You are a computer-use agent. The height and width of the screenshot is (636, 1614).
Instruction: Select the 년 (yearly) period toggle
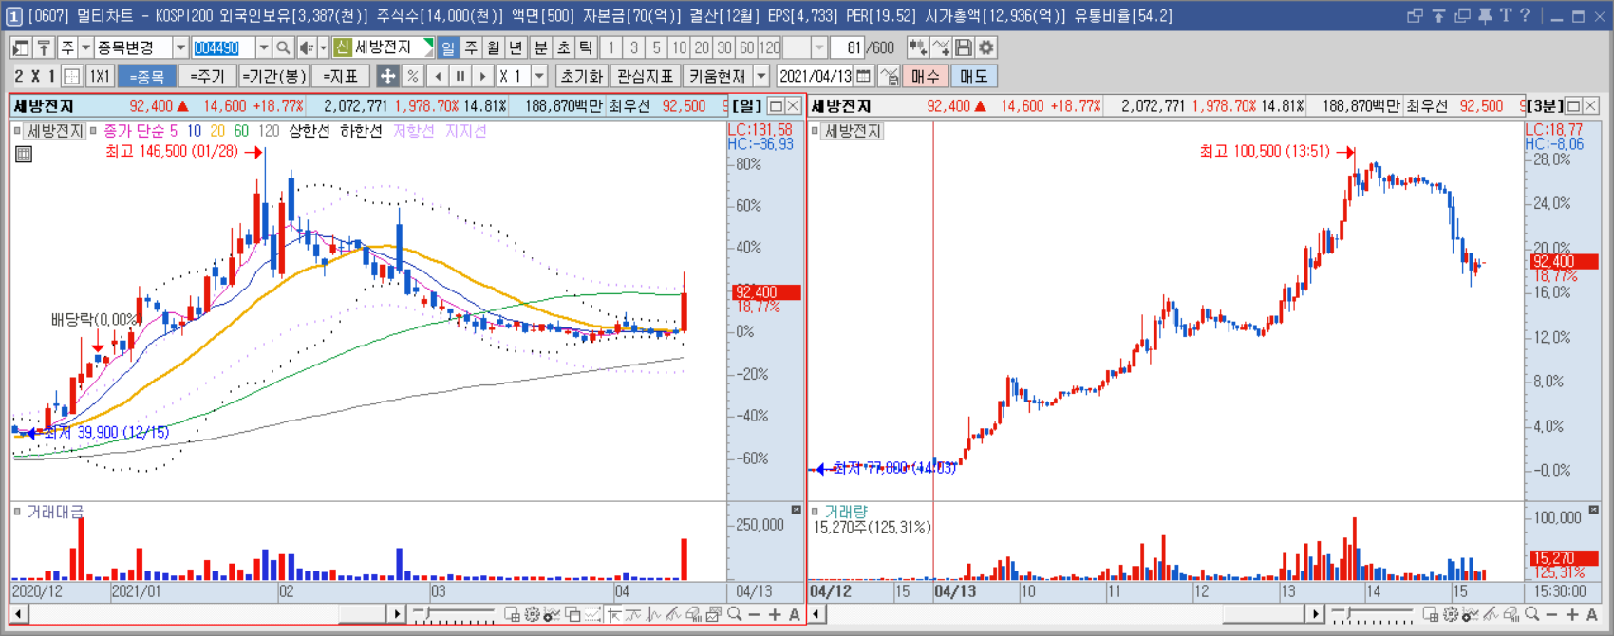(x=516, y=47)
